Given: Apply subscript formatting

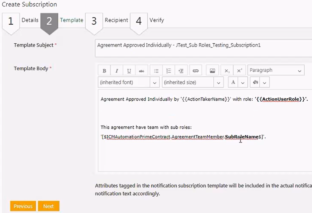Looking at the screenshot, I should coord(227,71).
